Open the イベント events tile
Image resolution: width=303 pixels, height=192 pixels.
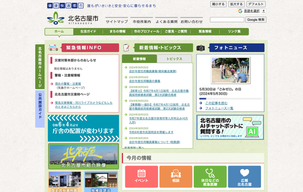(142, 176)
